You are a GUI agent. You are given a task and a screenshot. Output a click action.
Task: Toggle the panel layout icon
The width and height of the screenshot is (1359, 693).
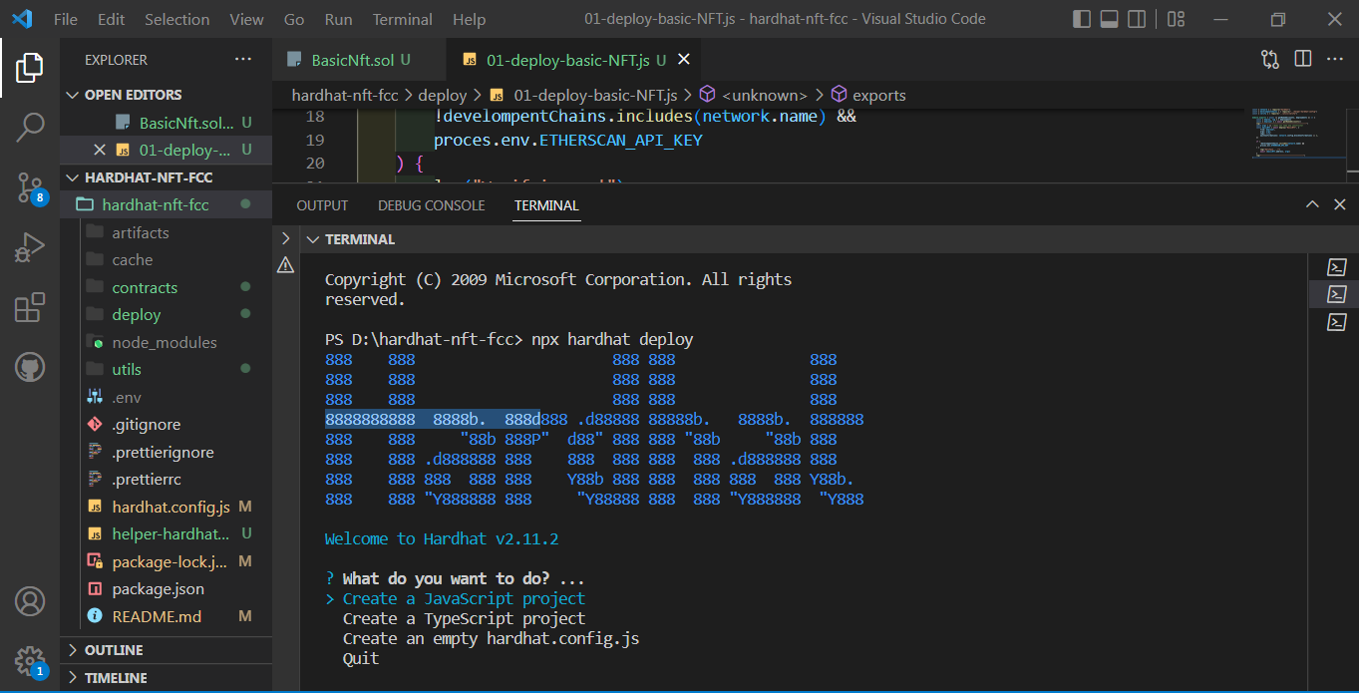1109,19
